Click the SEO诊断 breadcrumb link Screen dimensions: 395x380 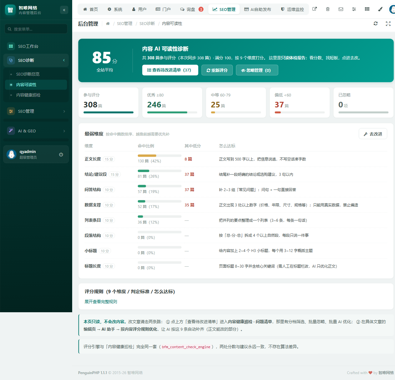click(x=147, y=23)
